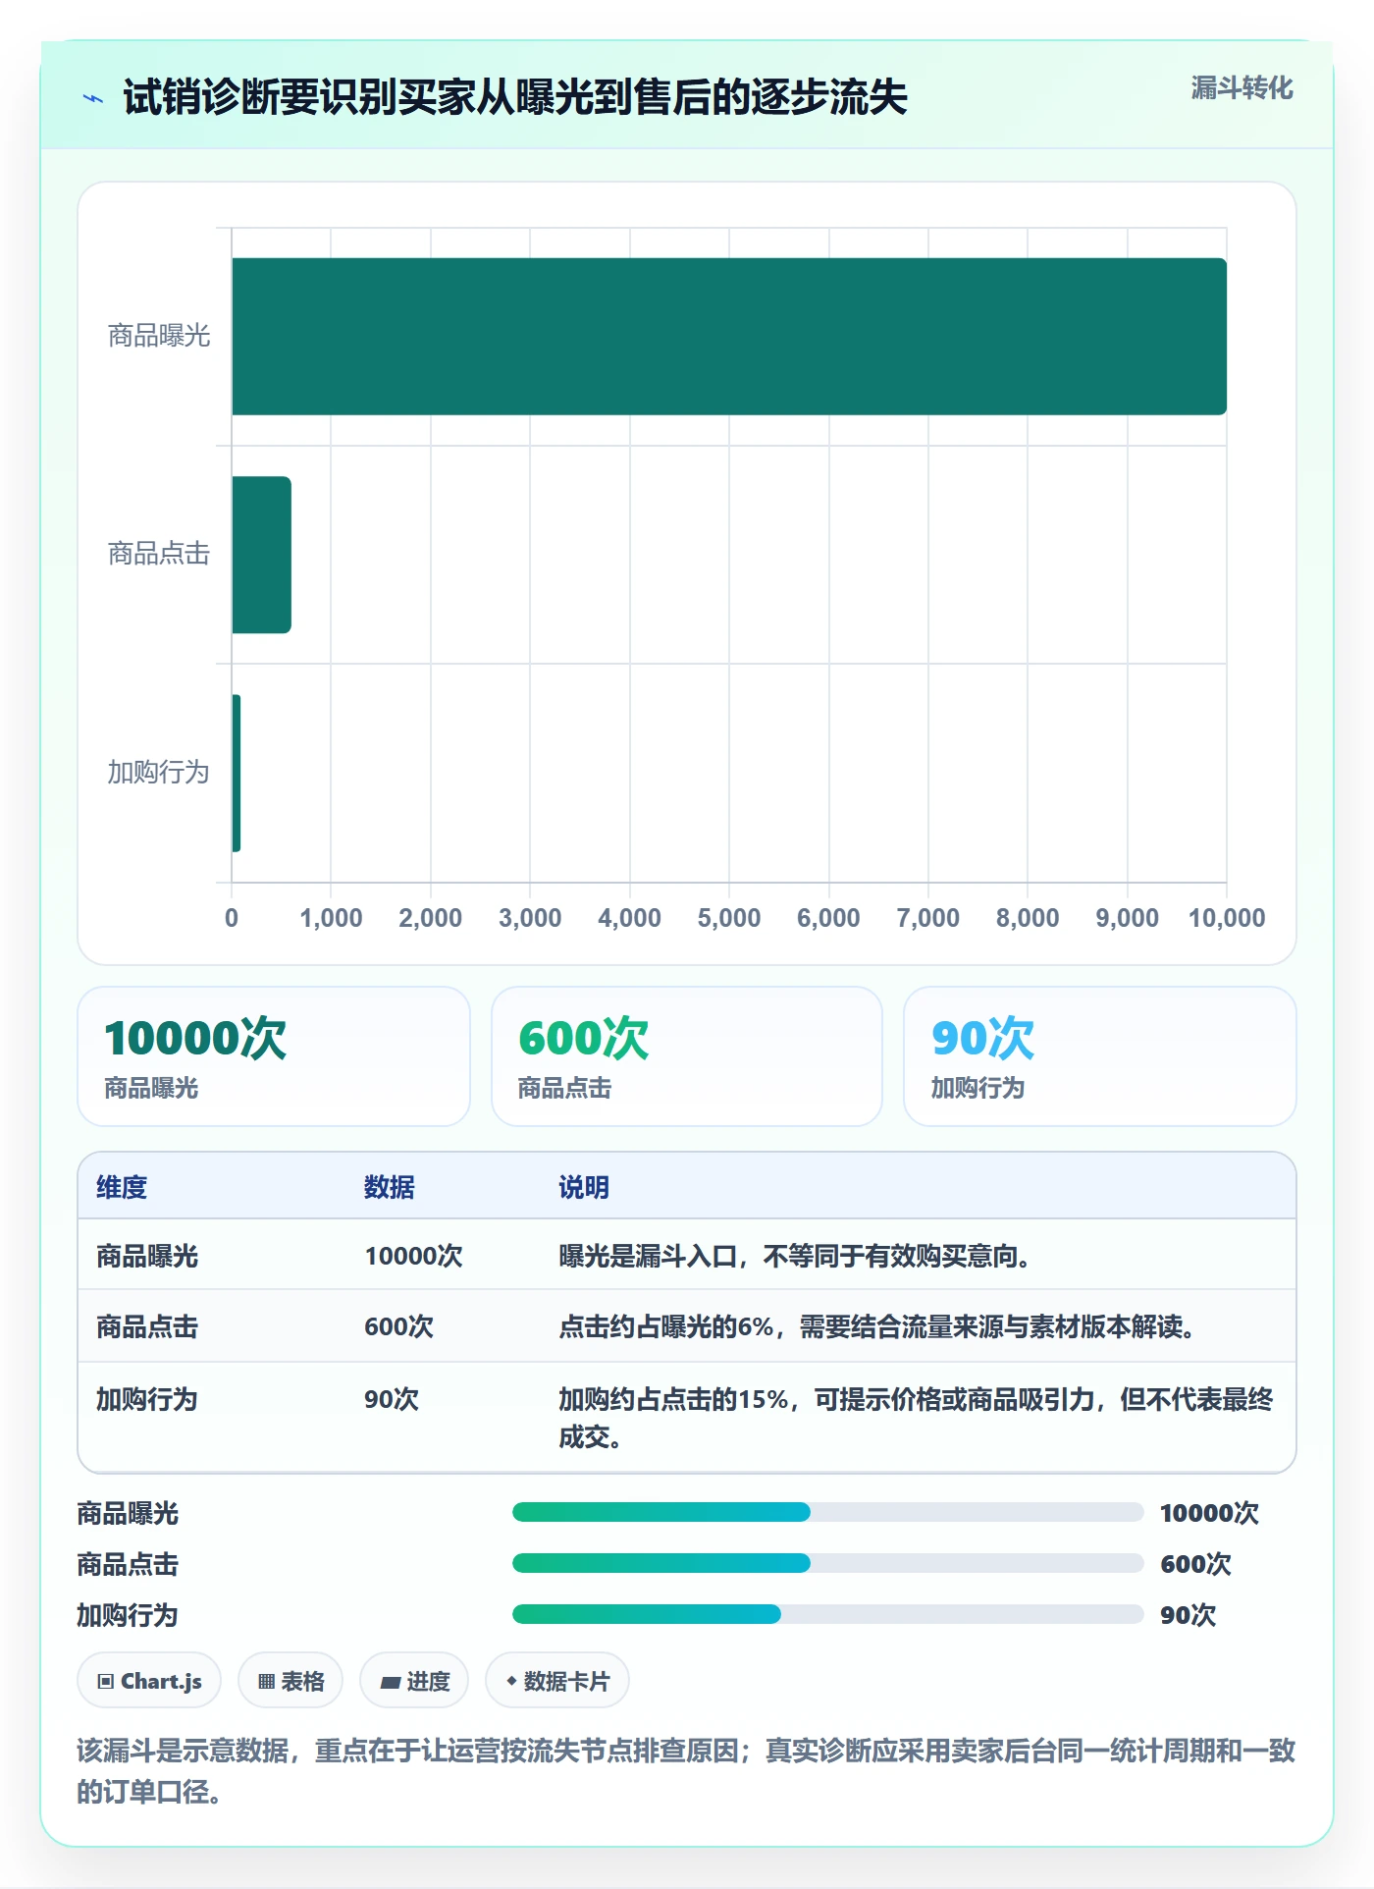Click the lightning bolt icon beside the title

[93, 98]
